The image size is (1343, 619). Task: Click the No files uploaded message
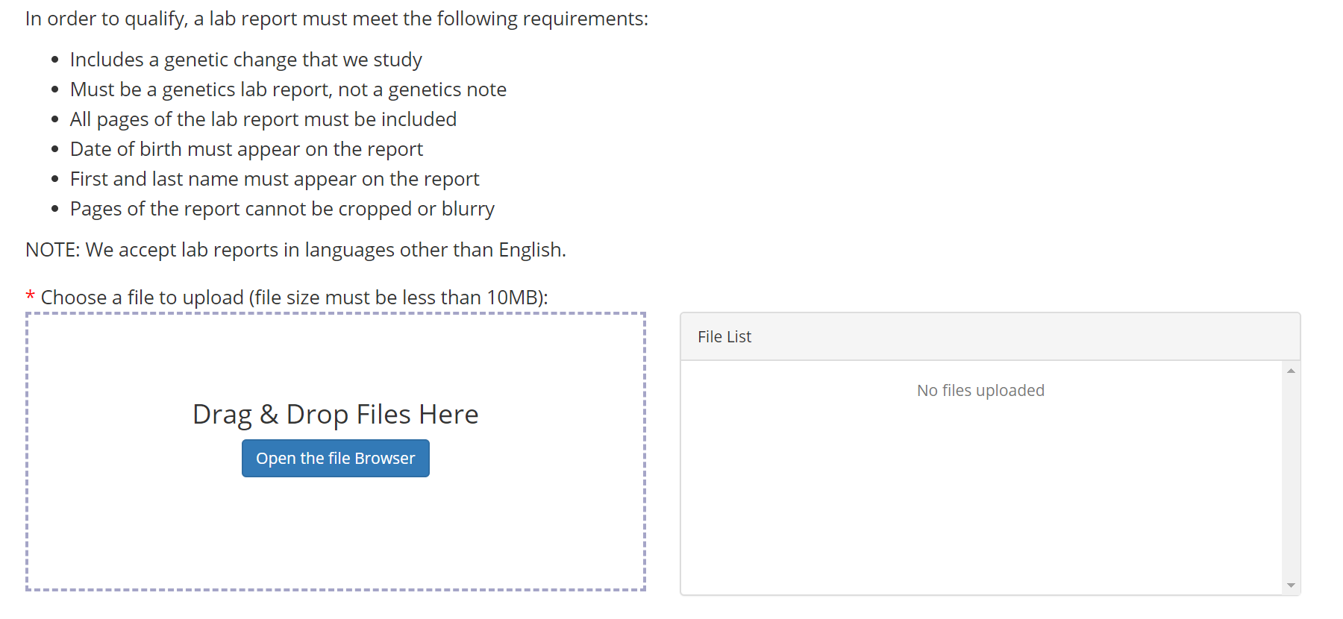(x=980, y=391)
